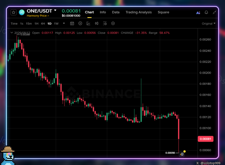Open the go-to-date calendar icon
Screen dimensions: 225x165
click(x=72, y=24)
